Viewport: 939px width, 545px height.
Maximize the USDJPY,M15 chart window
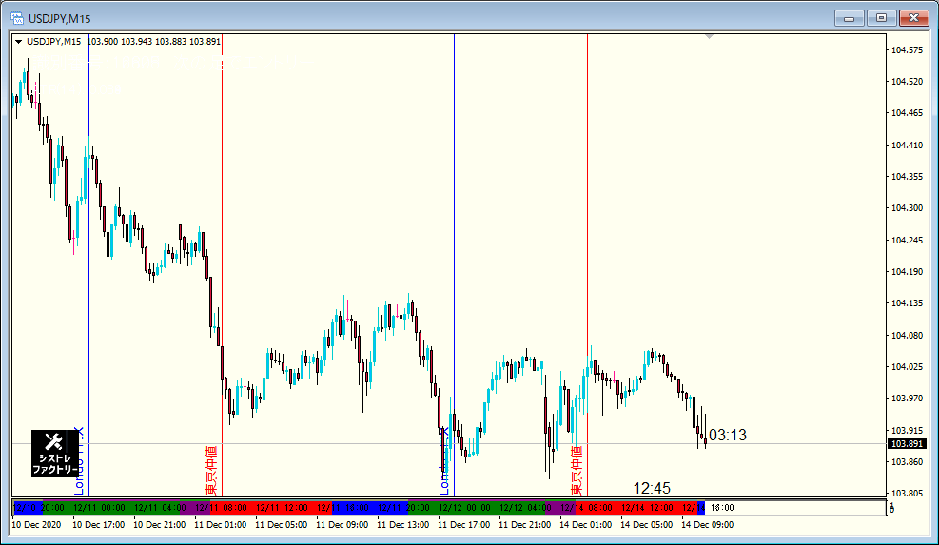click(882, 19)
